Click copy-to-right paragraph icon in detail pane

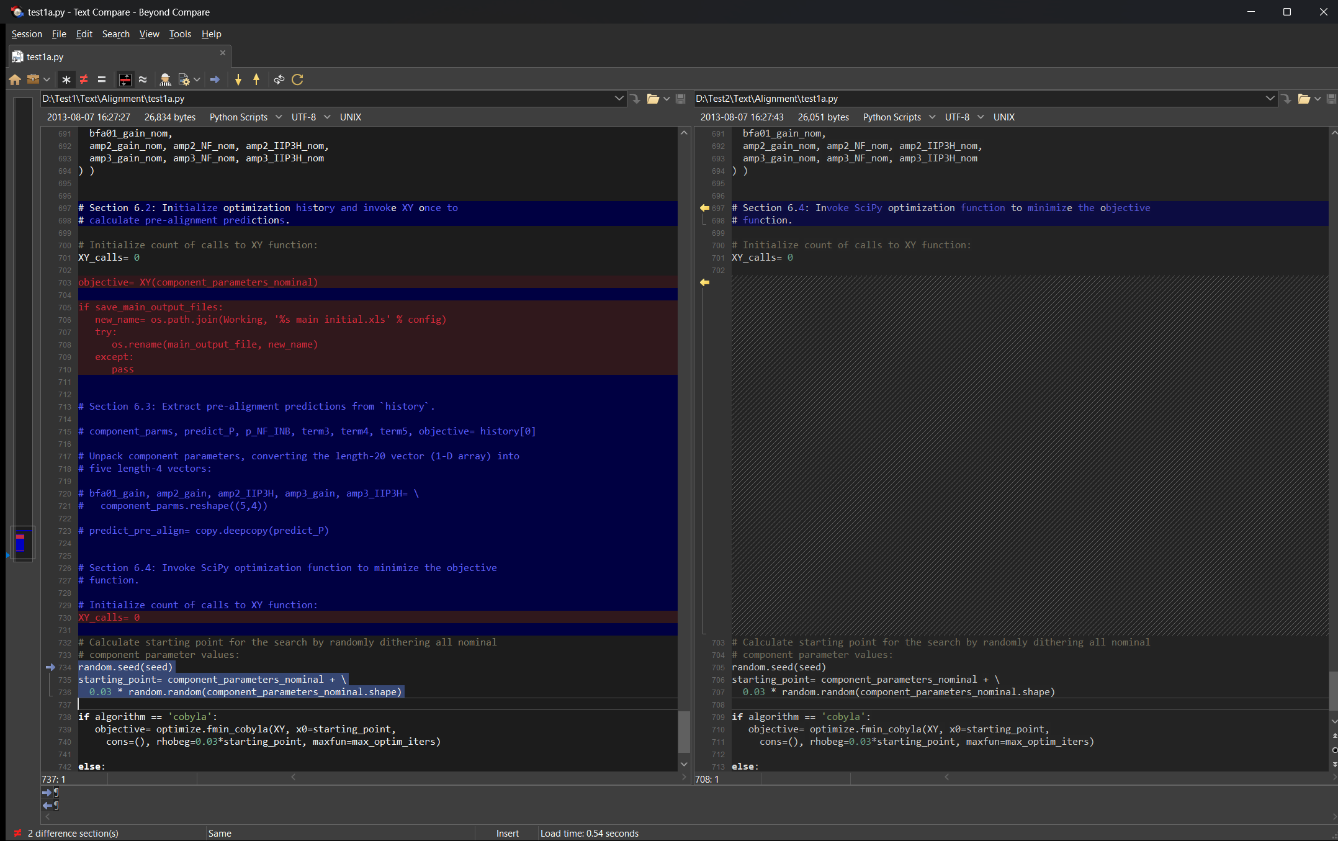click(51, 793)
